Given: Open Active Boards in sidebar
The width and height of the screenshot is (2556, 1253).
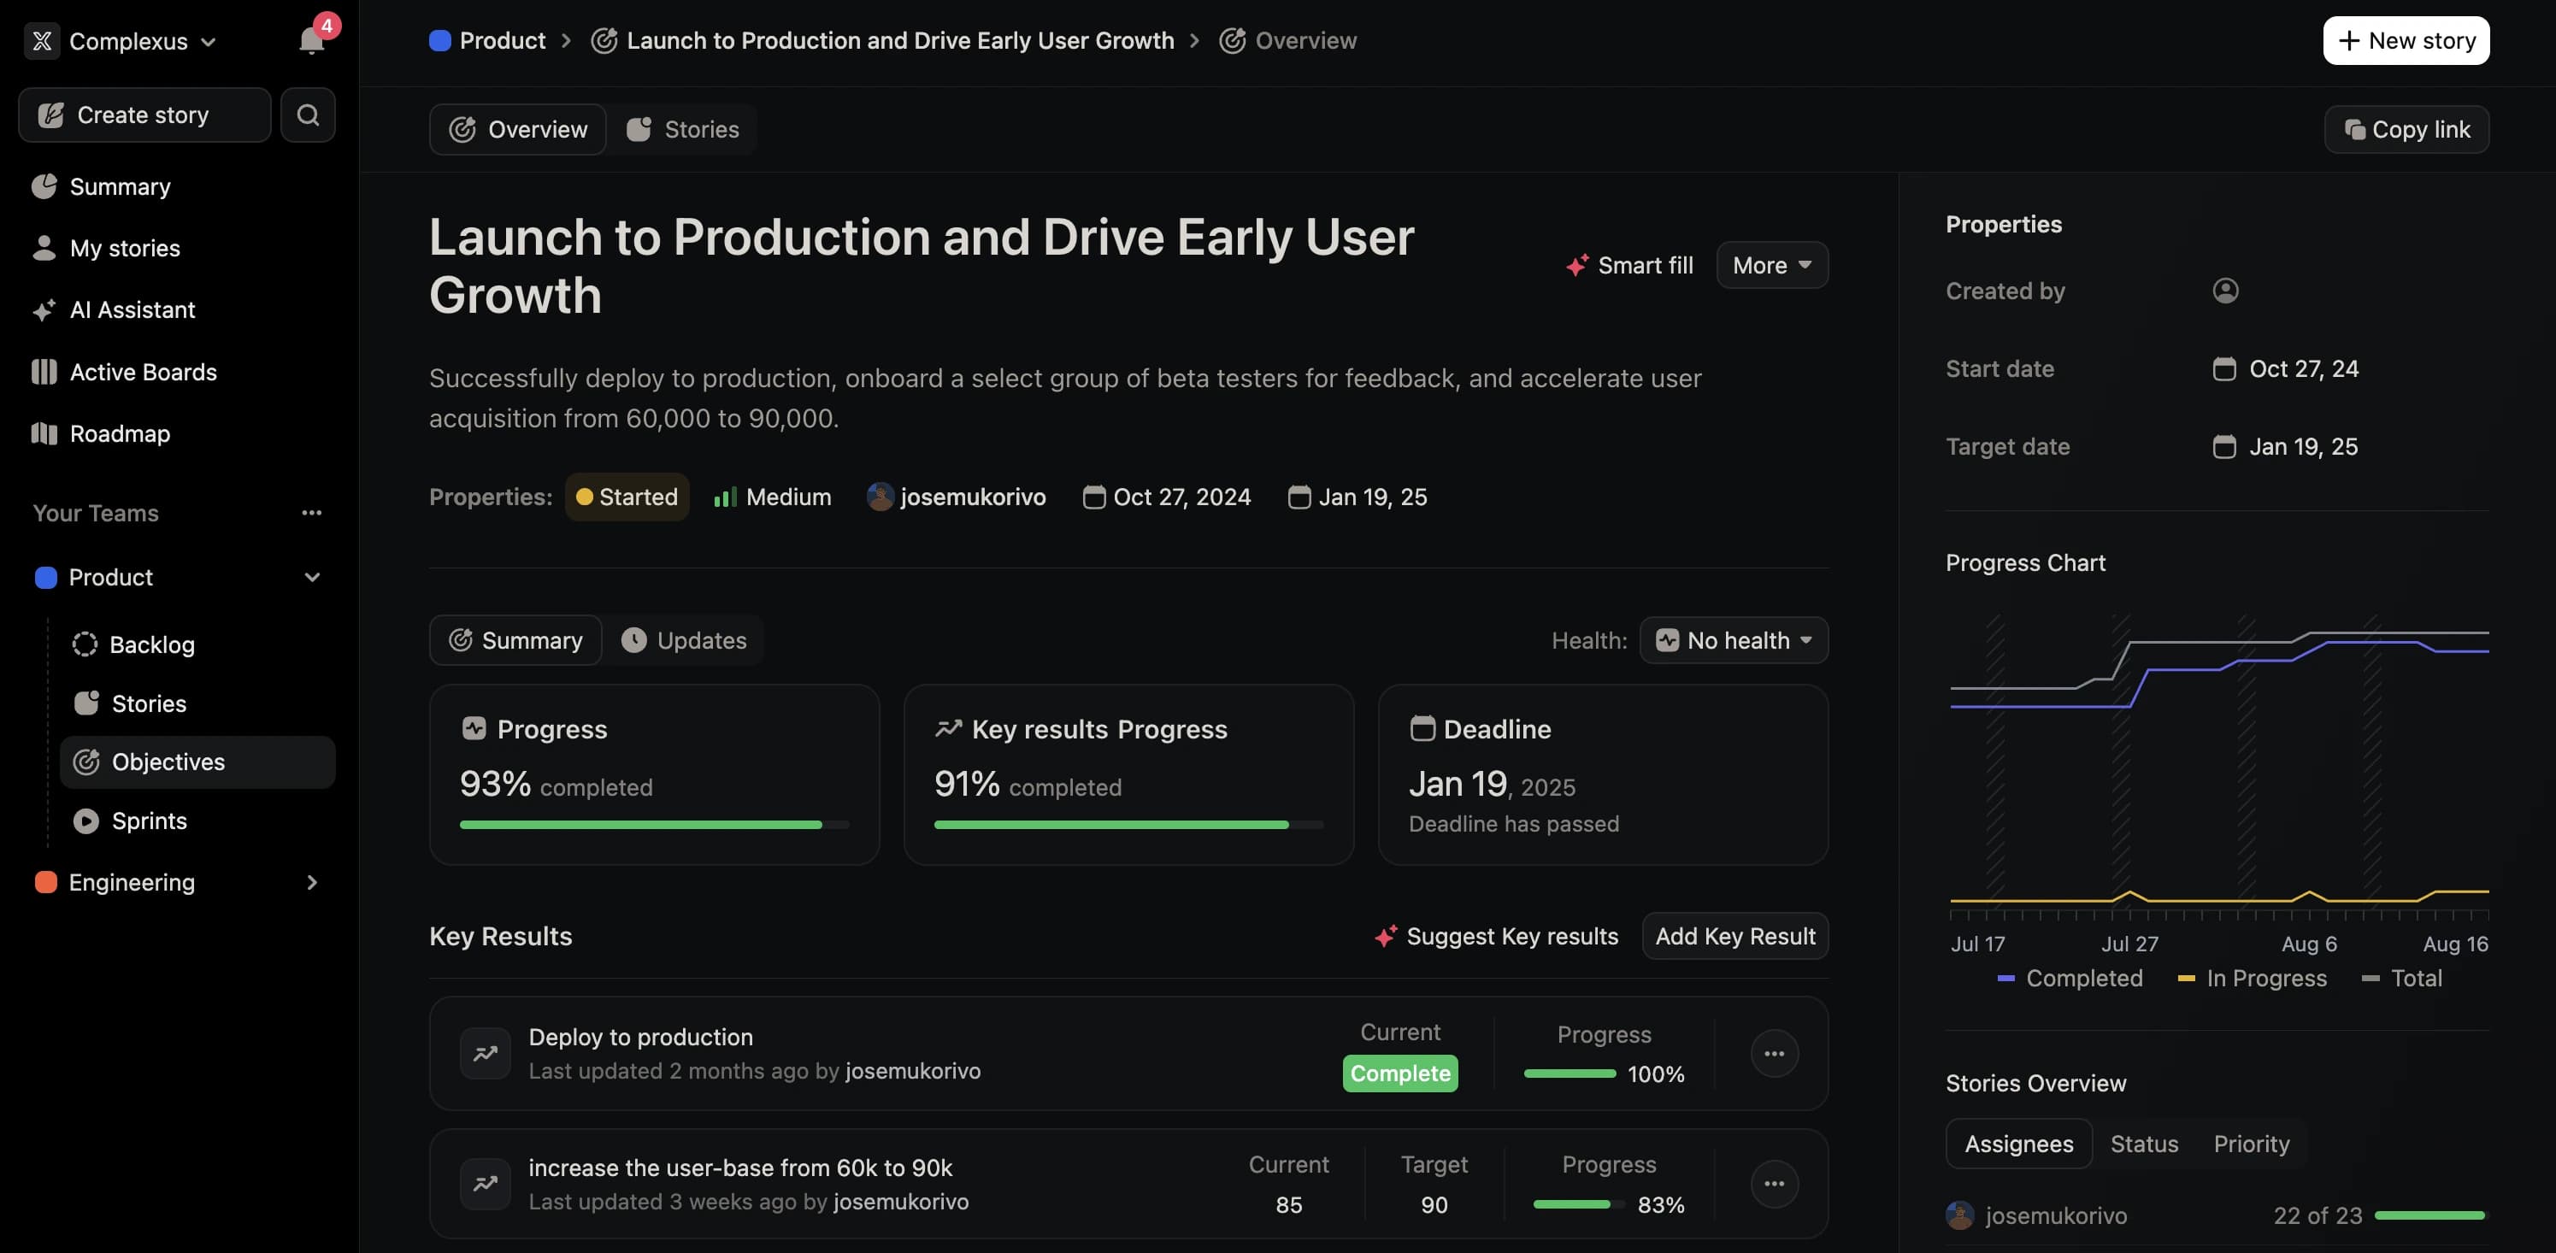Looking at the screenshot, I should coord(143,372).
